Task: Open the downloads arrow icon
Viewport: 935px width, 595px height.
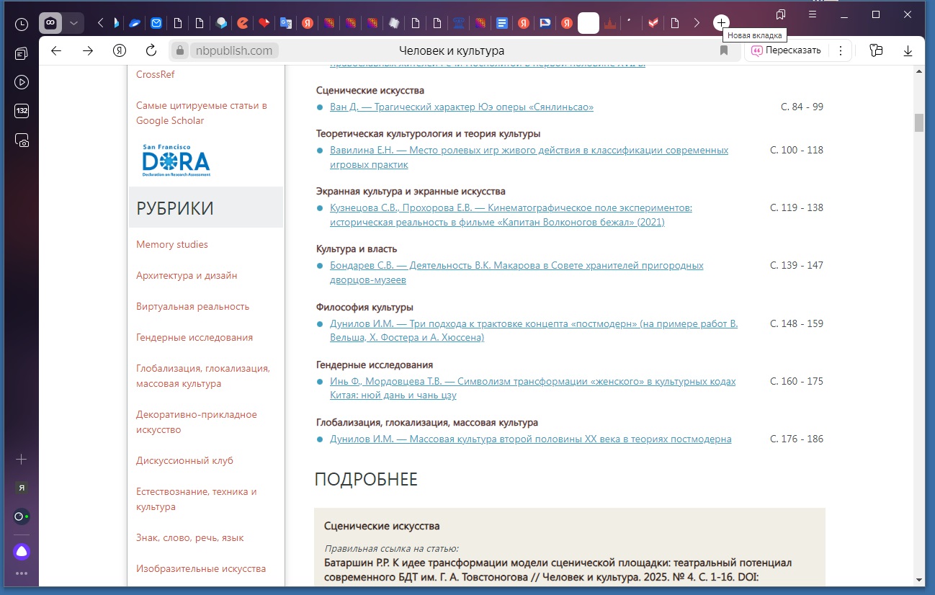Action: point(908,50)
